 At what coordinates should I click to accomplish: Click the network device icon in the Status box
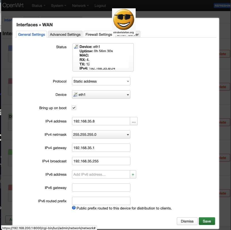click(x=76, y=47)
